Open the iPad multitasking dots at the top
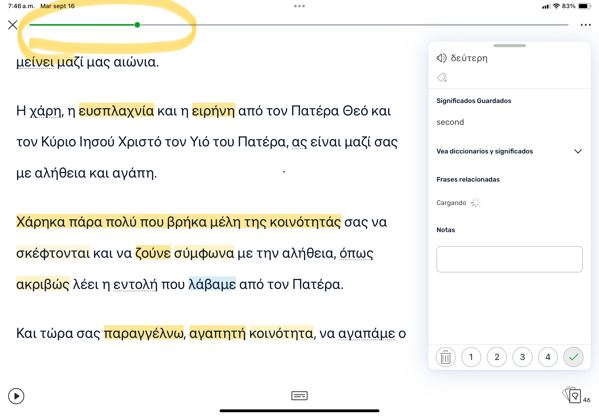Screen dimensions: 599x416 [299, 6]
